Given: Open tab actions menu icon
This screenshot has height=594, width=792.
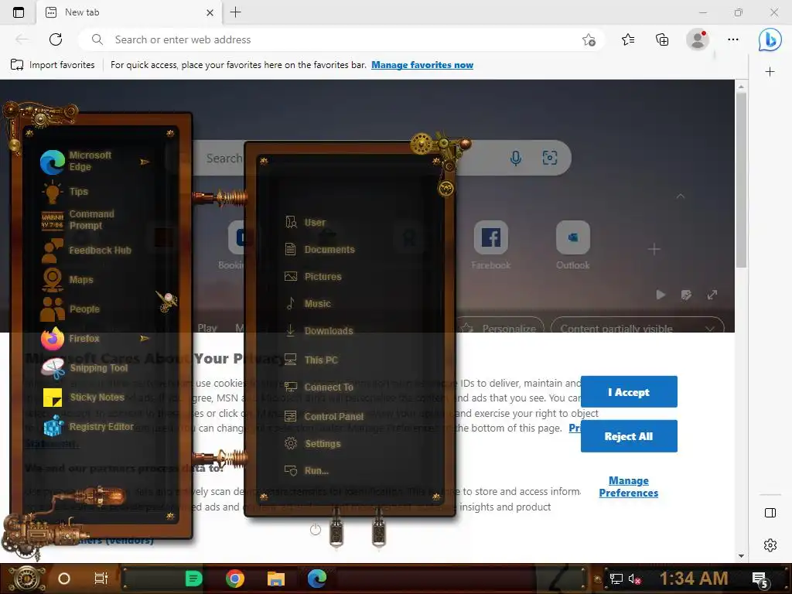Looking at the screenshot, I should pyautogui.click(x=19, y=12).
